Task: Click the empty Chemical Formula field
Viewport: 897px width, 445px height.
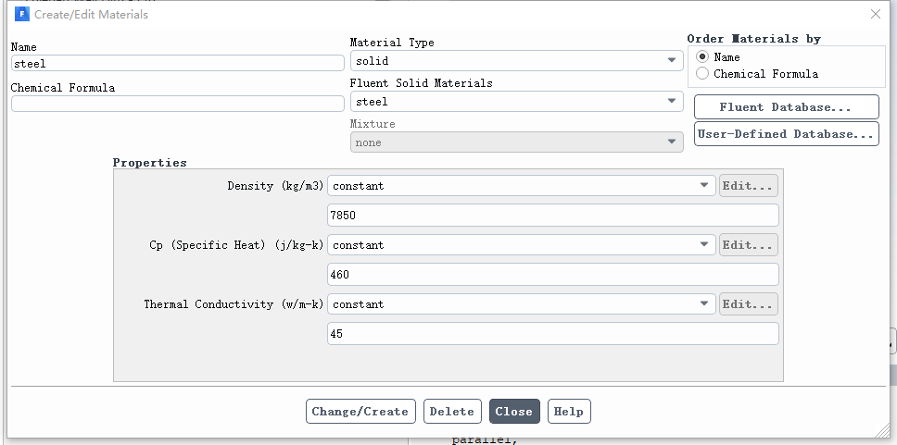Action: (x=177, y=104)
